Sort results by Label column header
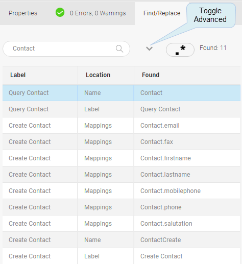 (x=18, y=75)
